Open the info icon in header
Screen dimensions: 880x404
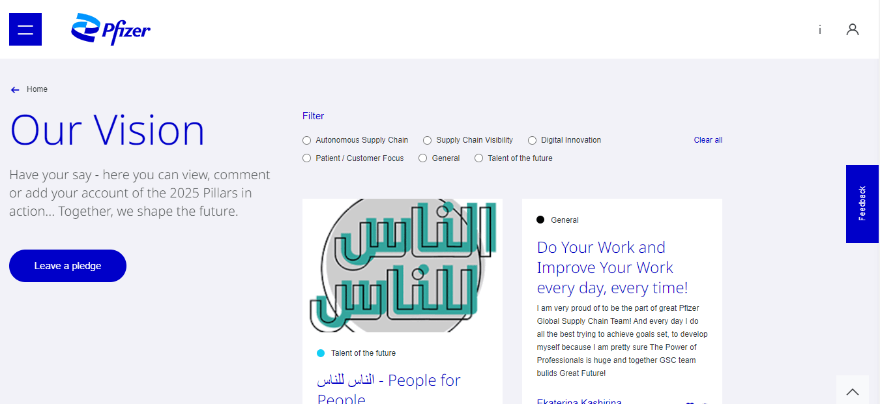tap(819, 30)
